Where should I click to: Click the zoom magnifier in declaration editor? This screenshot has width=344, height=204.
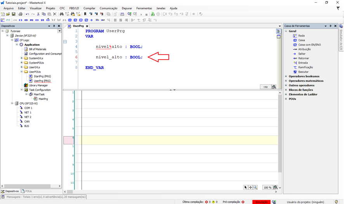point(274,87)
